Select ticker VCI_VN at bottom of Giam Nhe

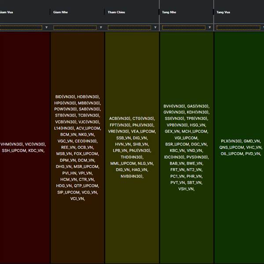77,199
